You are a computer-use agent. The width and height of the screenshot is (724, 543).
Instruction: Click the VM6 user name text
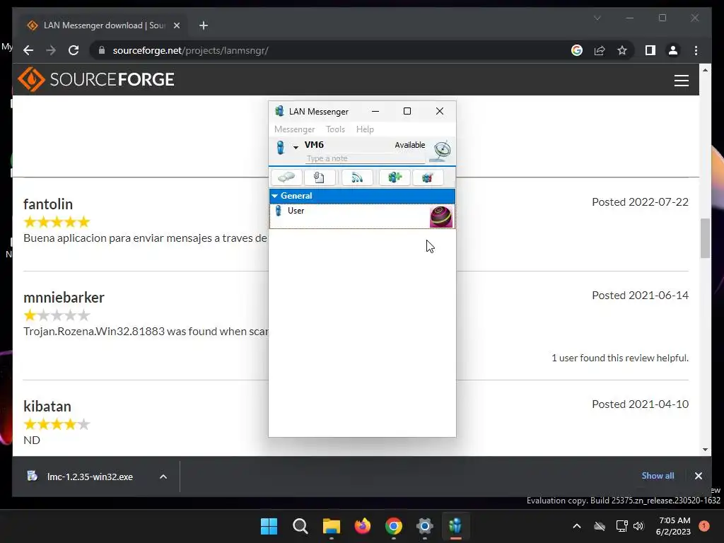point(314,144)
